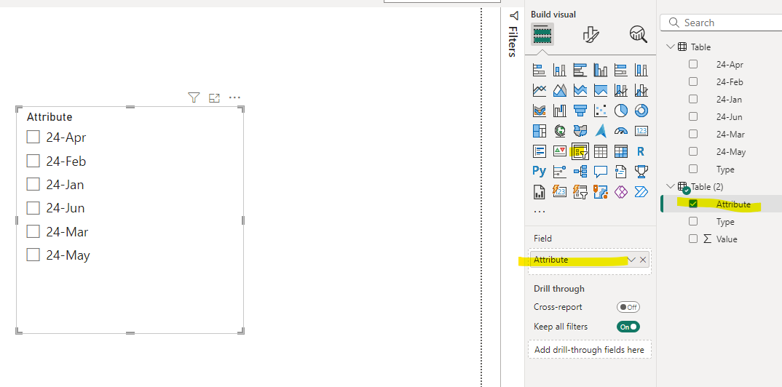
Task: Click the highlighted Slicer visual icon
Action: click(x=580, y=151)
